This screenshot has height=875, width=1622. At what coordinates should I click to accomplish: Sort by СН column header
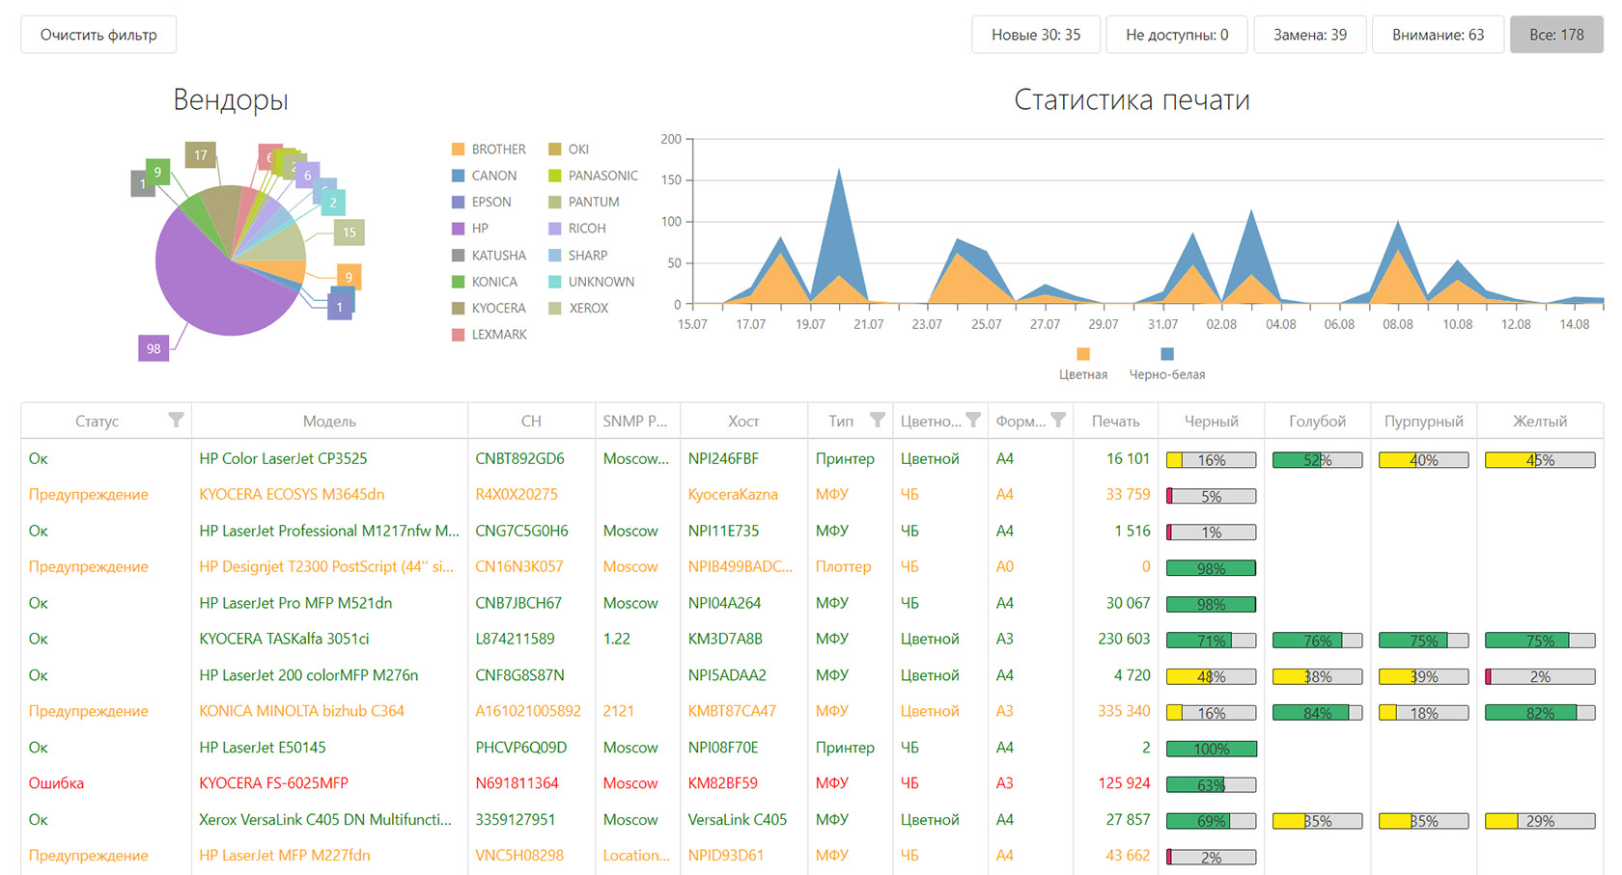[x=531, y=421]
